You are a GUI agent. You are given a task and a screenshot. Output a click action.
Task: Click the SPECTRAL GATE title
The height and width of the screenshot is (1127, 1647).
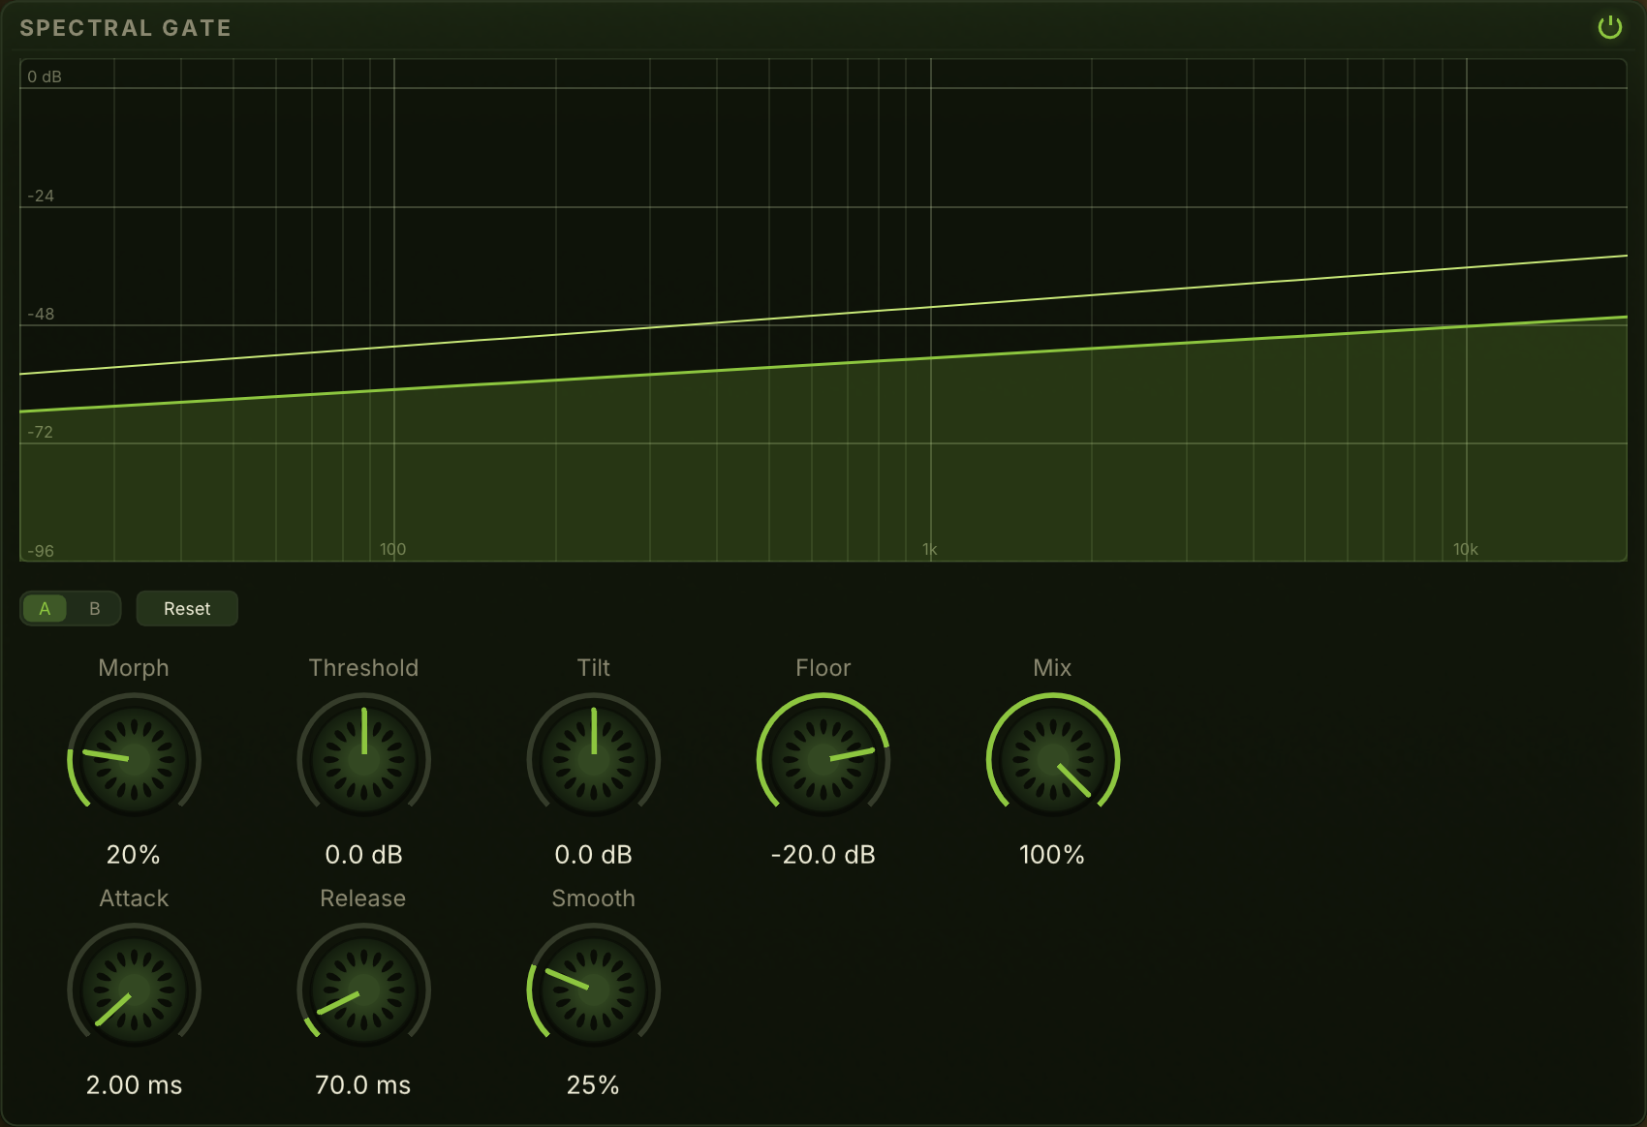click(126, 28)
